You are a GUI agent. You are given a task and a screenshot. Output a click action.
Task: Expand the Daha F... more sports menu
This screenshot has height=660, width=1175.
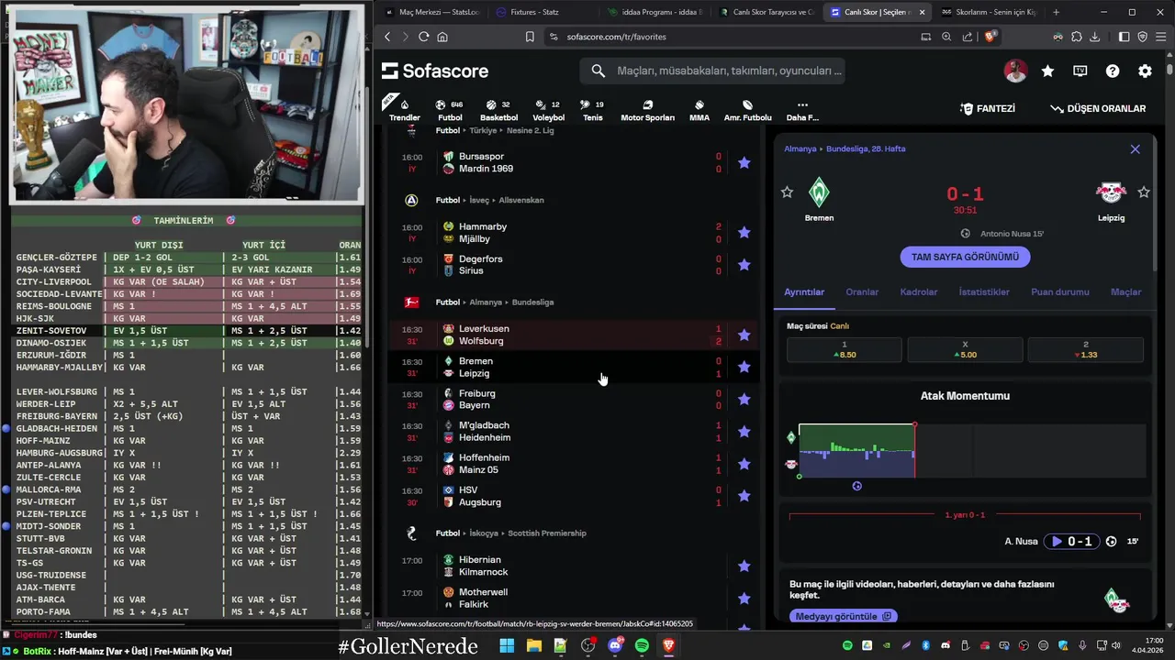coord(802,110)
